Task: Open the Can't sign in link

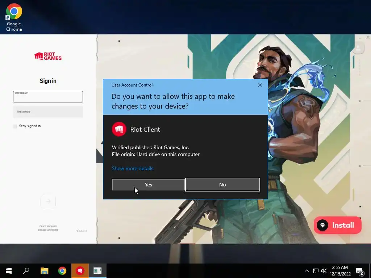Action: pos(48,227)
